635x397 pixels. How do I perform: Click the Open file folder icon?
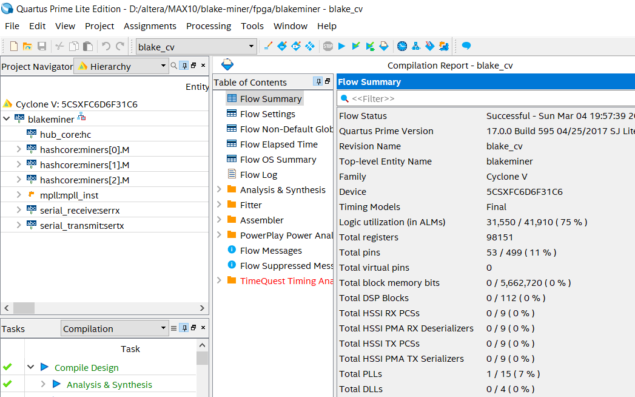click(x=27, y=46)
